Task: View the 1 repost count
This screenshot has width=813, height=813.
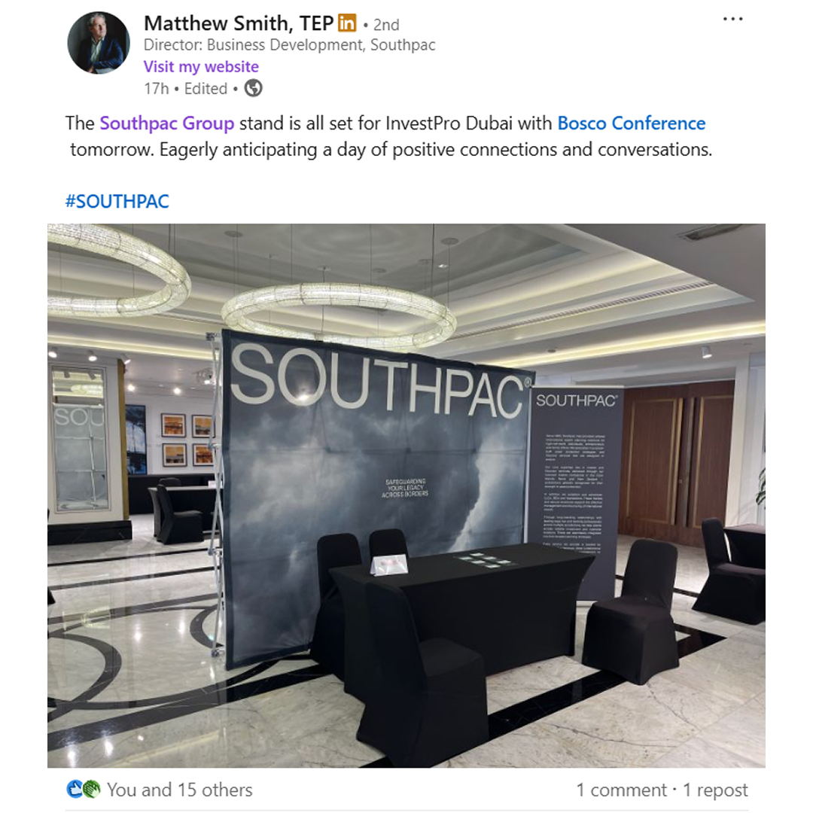Action: 716,790
